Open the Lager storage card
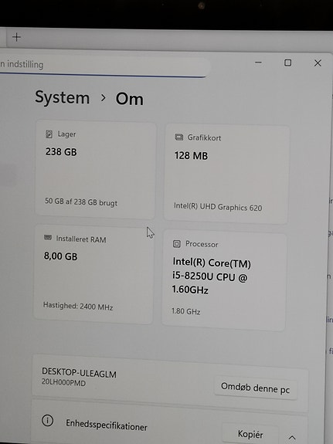Image resolution: width=333 pixels, height=444 pixels. (x=96, y=169)
